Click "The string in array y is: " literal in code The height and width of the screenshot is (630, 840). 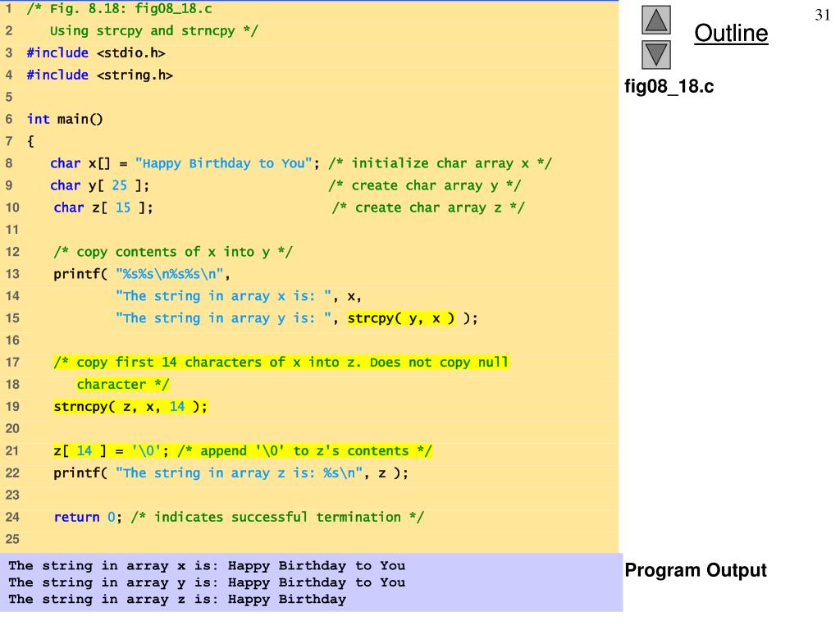223,318
